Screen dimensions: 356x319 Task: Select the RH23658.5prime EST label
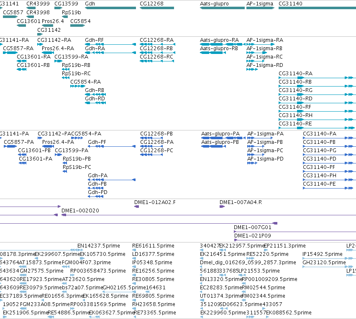[x=154, y=304]
